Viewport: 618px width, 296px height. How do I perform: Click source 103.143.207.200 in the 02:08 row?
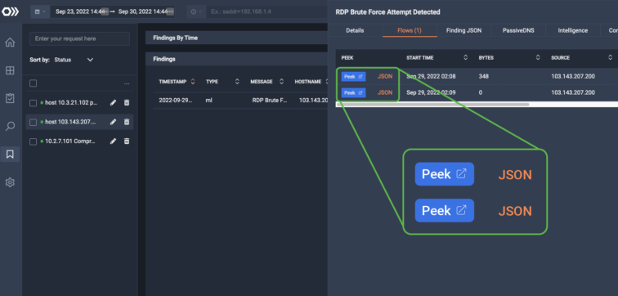click(x=573, y=77)
